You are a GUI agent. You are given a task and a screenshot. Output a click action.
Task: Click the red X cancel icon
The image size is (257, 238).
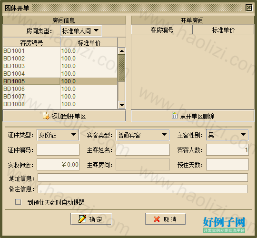point(157,219)
